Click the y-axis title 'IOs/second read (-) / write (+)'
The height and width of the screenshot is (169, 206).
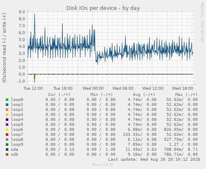4,48
